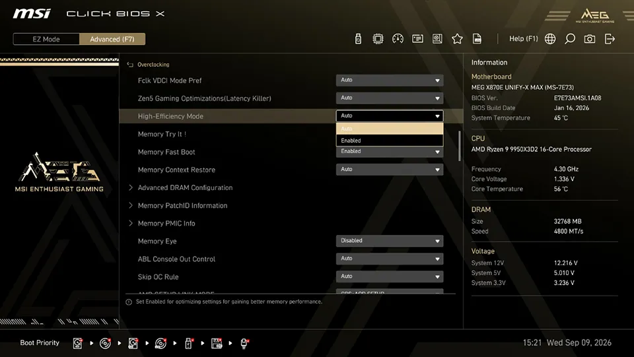Click the 1.336 V core voltage value
The height and width of the screenshot is (357, 634).
tap(564, 179)
